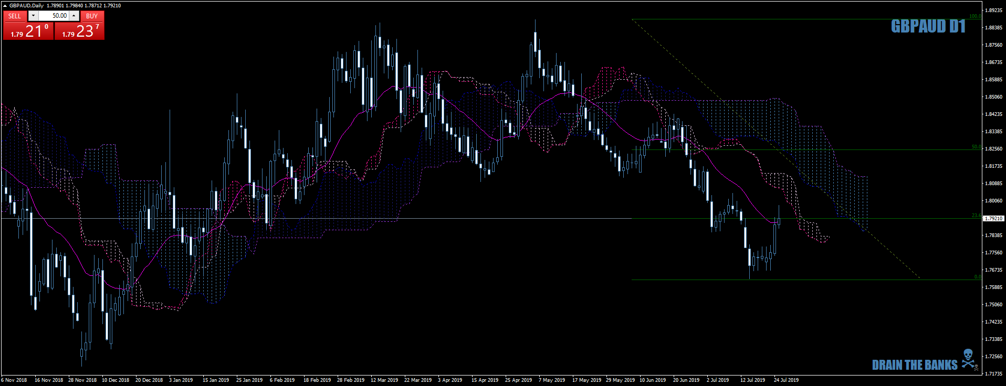The image size is (1006, 386).
Task: Decrease lot volume with down arrow
Action: point(33,16)
